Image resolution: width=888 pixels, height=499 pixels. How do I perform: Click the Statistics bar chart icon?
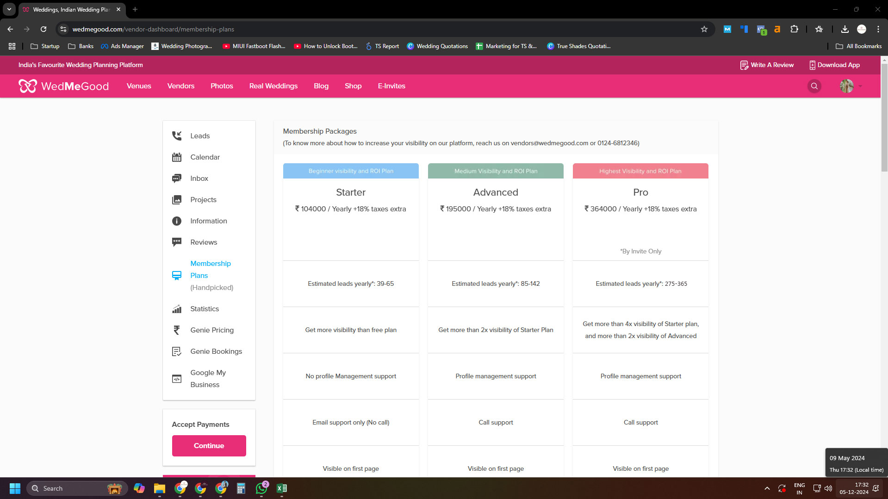click(177, 309)
